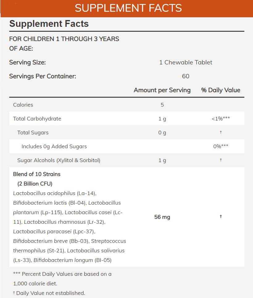Screen dimensions: 253x298
Task: Select the Calories row label
Action: coord(23,105)
